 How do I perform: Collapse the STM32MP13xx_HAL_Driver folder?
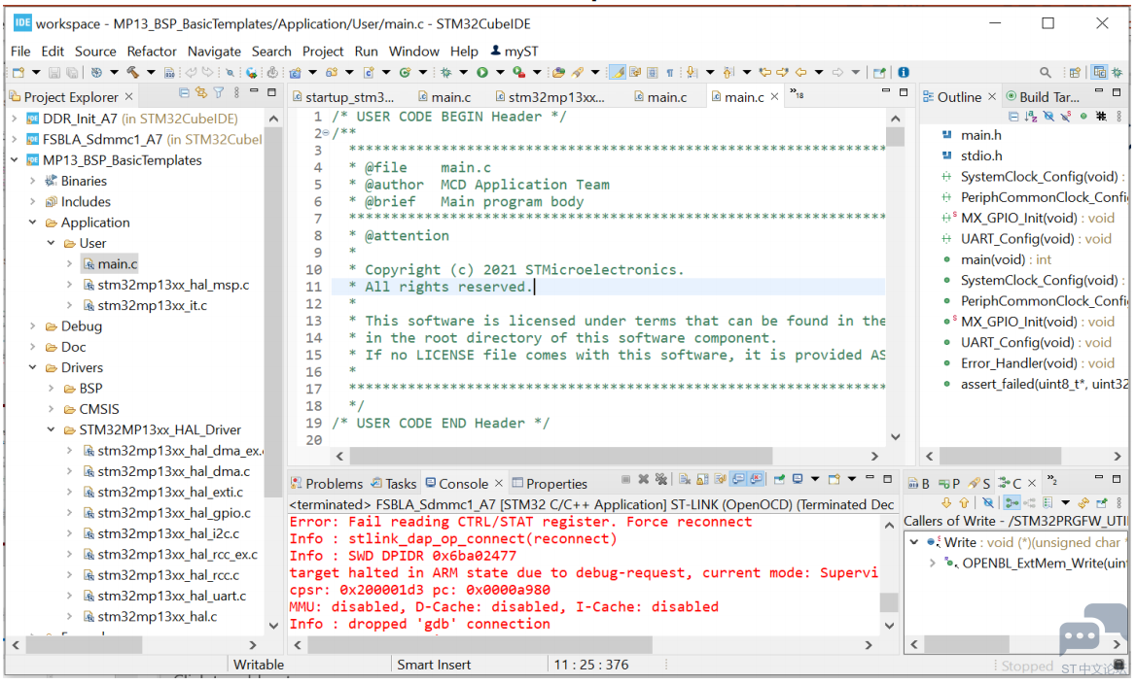click(52, 429)
